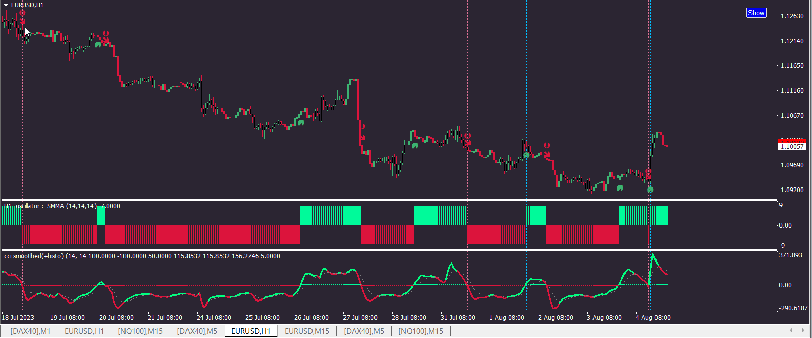
Task: Click the 20 Jul 08:00 time label
Action: [116, 317]
